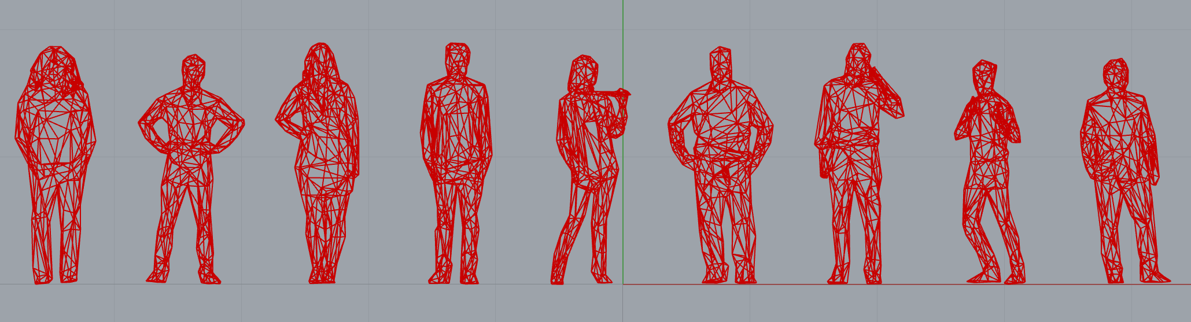Pick the long-haired woman with one hand on hip
1191x322 pixels.
point(318,163)
